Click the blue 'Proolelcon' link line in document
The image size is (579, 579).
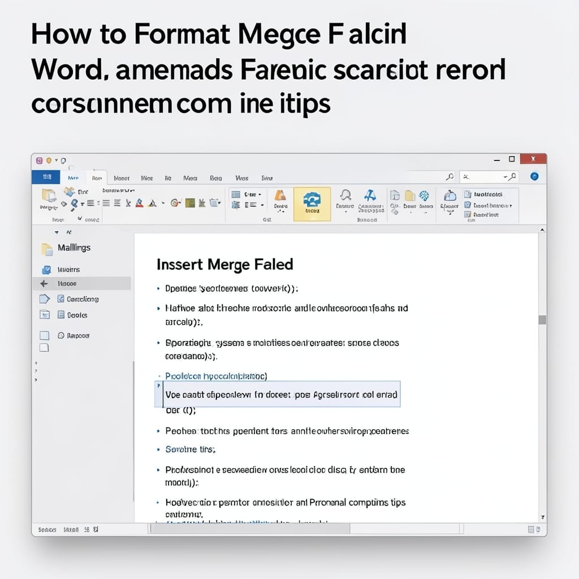[216, 376]
